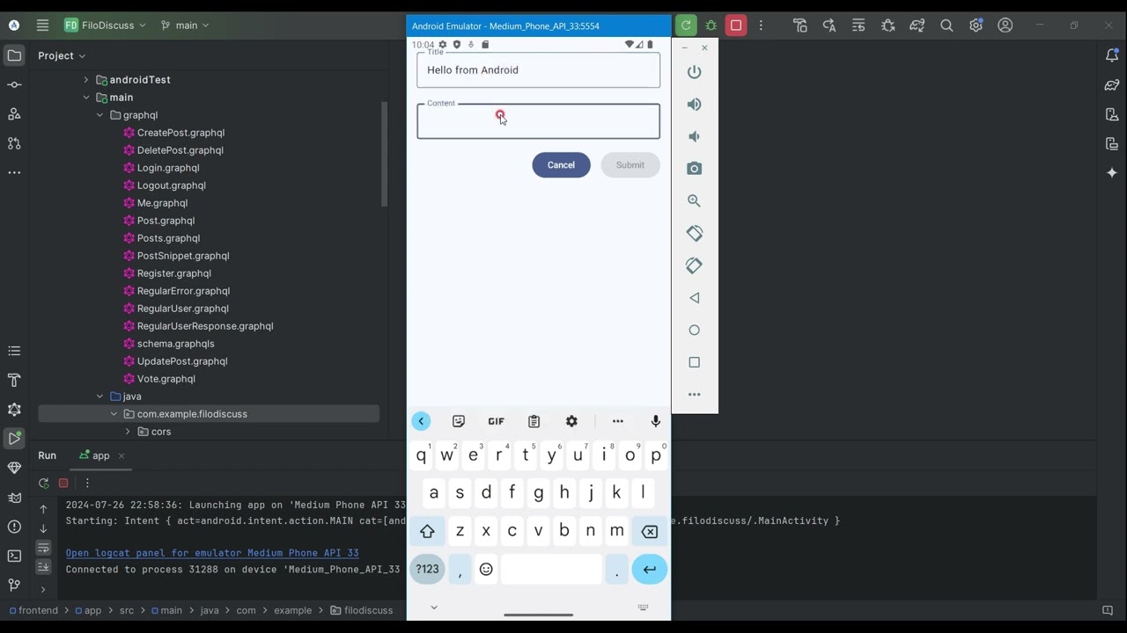Image resolution: width=1127 pixels, height=633 pixels.
Task: Click the Cancel button in app
Action: [561, 165]
